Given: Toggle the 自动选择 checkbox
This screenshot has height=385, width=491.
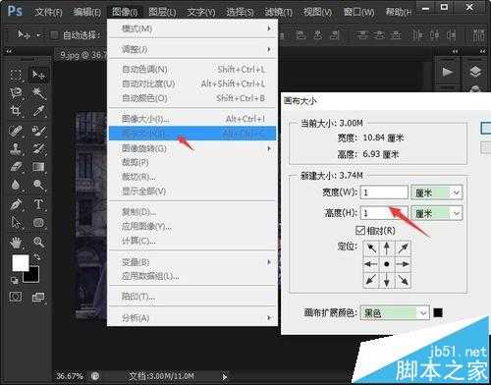Looking at the screenshot, I should tap(54, 34).
